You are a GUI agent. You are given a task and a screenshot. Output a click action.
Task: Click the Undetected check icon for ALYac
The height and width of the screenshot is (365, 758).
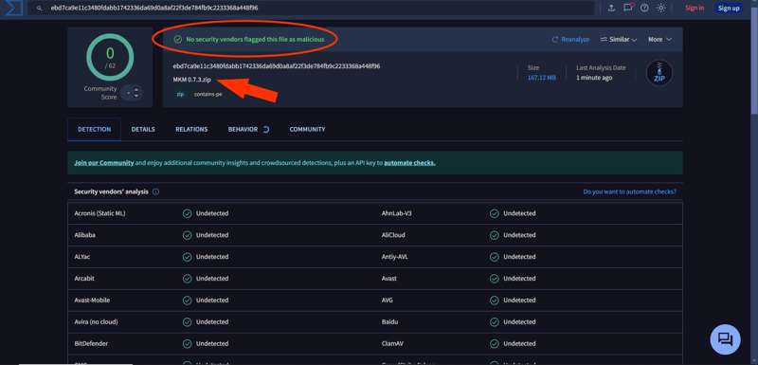pos(187,257)
